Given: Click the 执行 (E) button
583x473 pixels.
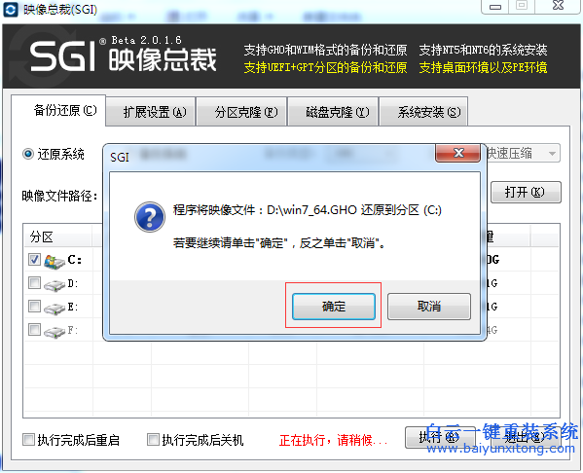Looking at the screenshot, I should pos(440,437).
